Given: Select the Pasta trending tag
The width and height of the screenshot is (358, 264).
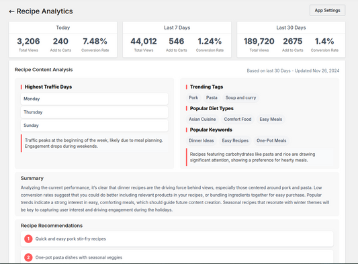Looking at the screenshot, I should click(x=212, y=98).
